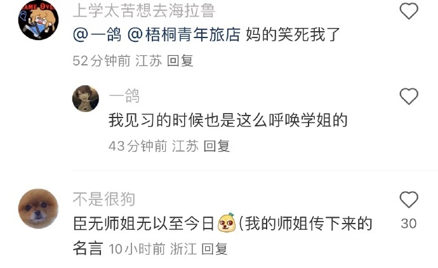Open username 不是很狗

coord(104,199)
